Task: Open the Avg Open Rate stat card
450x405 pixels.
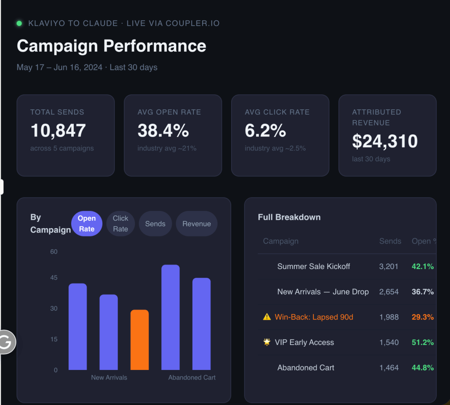Action: coord(173,135)
